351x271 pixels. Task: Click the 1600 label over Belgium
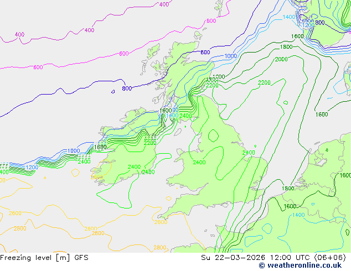(x=290, y=206)
